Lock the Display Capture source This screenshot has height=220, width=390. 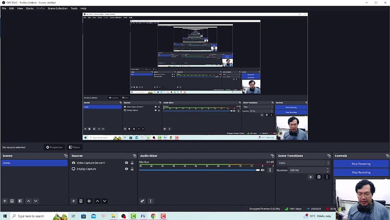132,169
